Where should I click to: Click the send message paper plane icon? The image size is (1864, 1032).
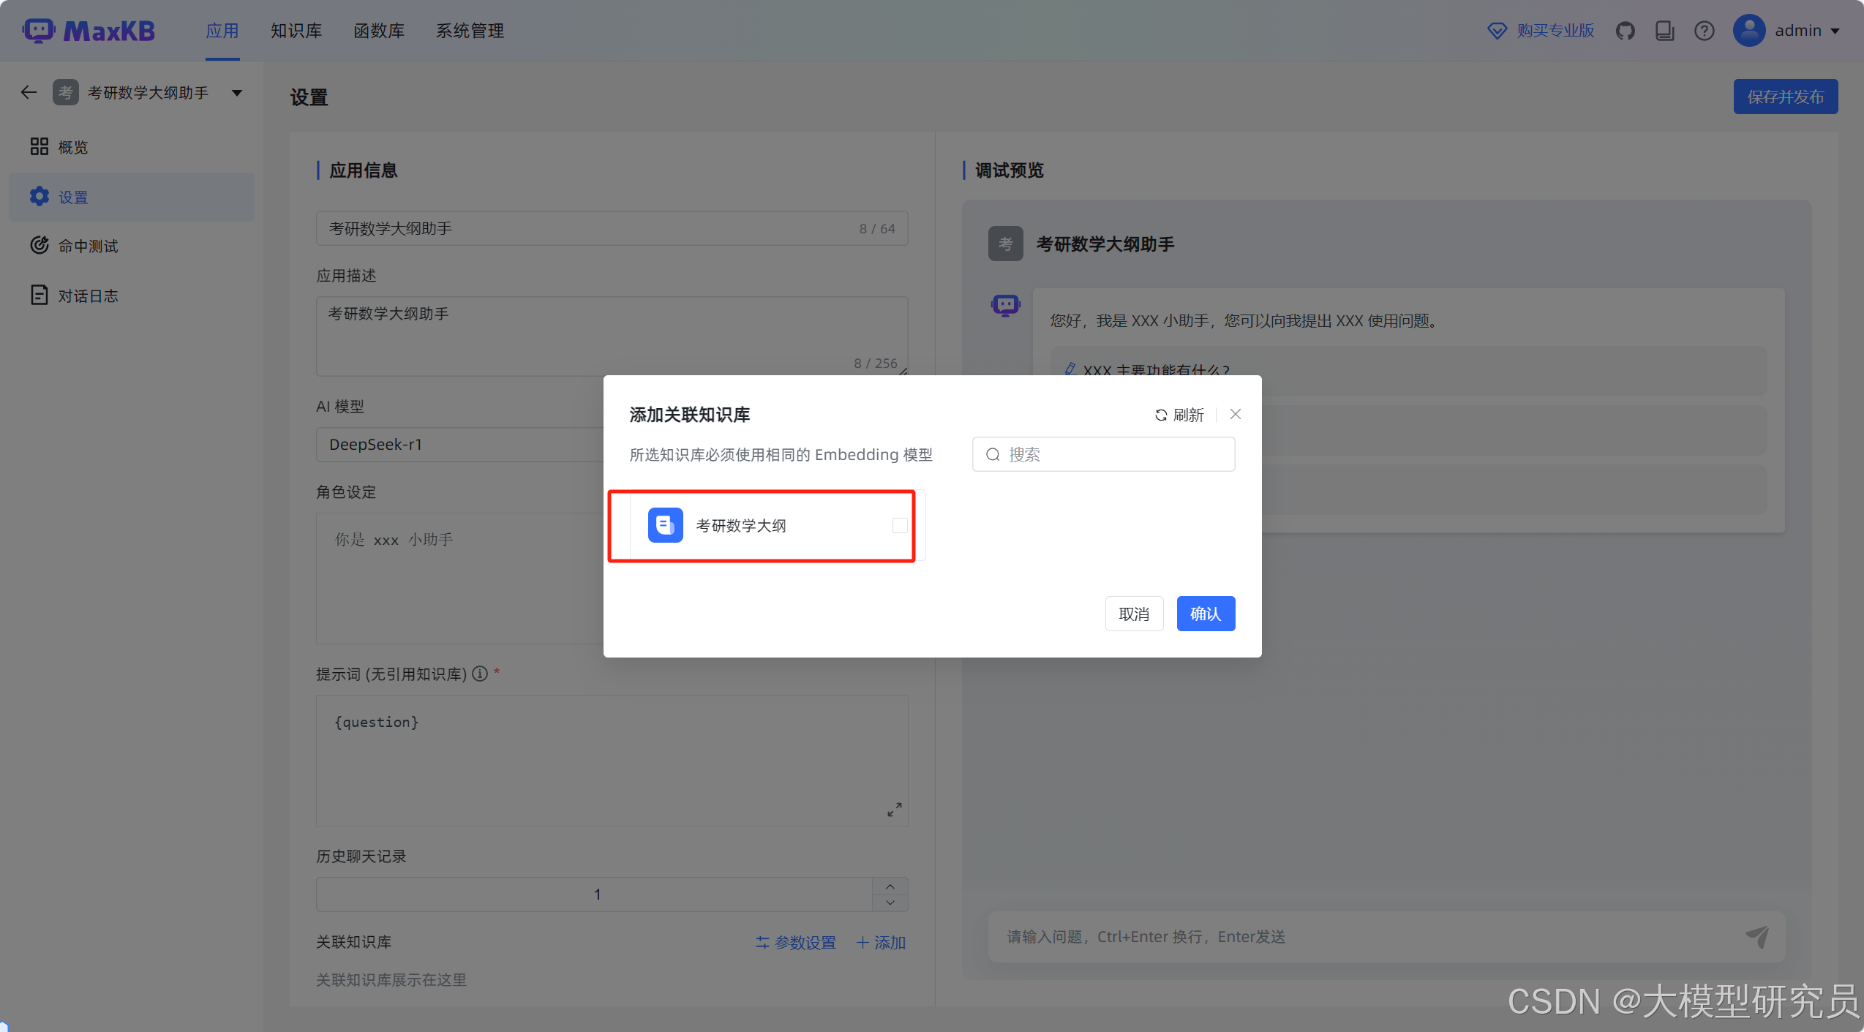[1756, 936]
